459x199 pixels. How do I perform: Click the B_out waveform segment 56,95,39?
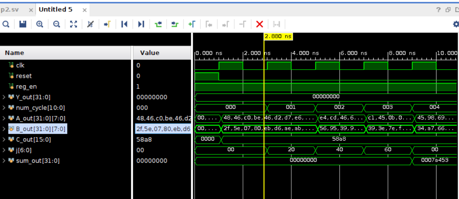tap(340, 128)
